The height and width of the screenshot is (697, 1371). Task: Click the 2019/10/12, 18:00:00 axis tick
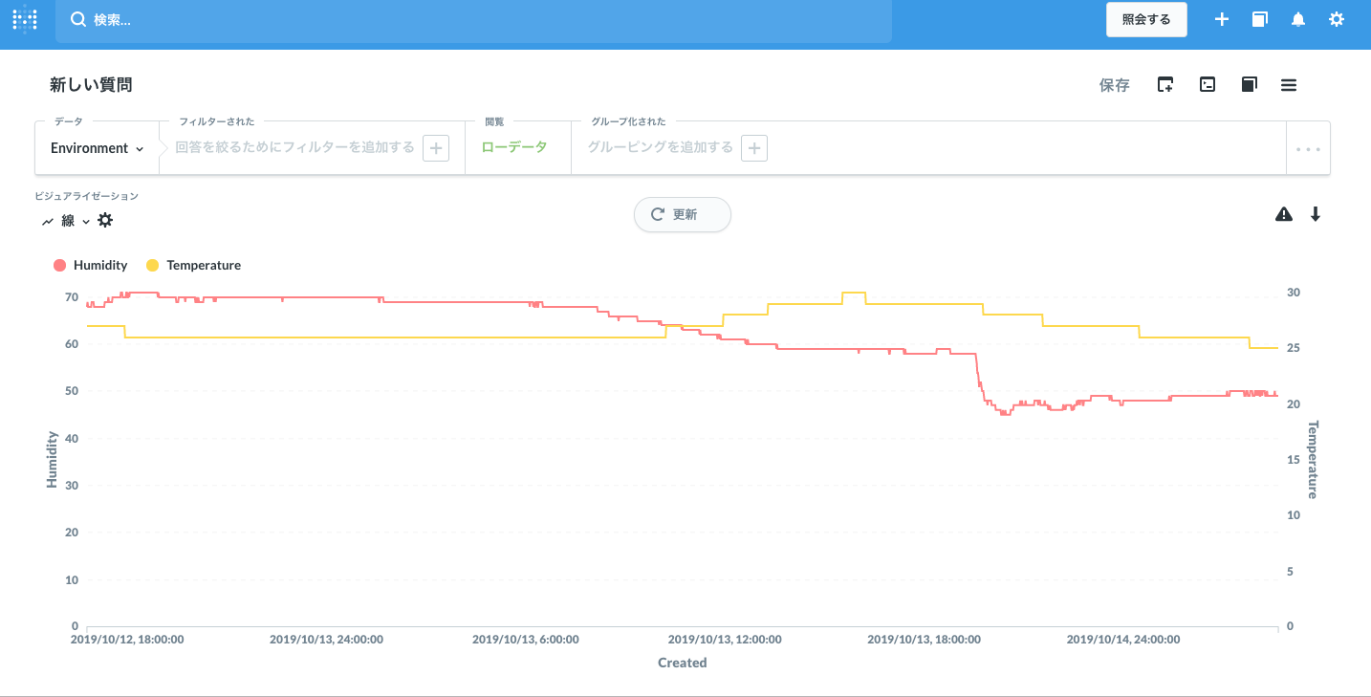[127, 640]
